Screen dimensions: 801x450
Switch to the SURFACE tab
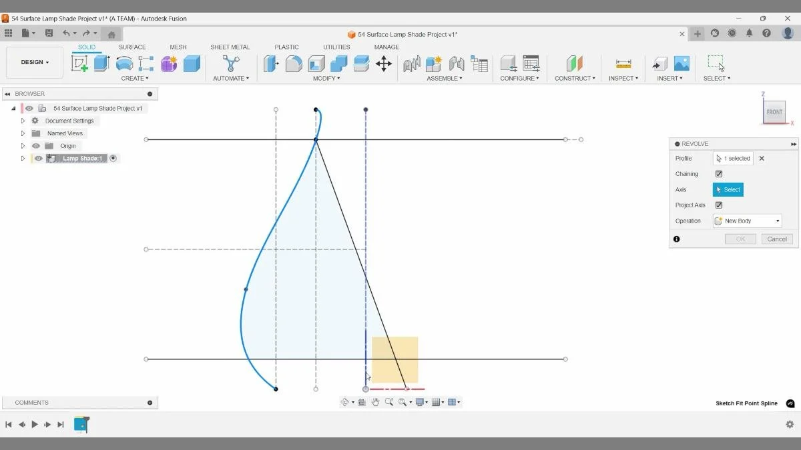(132, 47)
